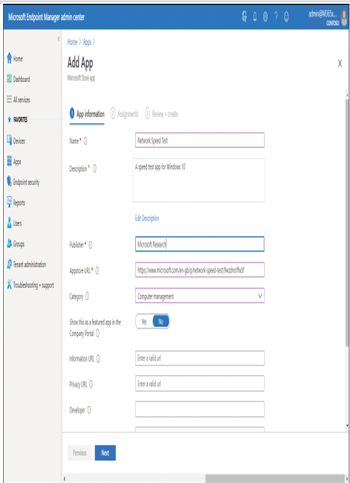This screenshot has width=350, height=483.
Task: Close the Add App pane
Action: 340,63
